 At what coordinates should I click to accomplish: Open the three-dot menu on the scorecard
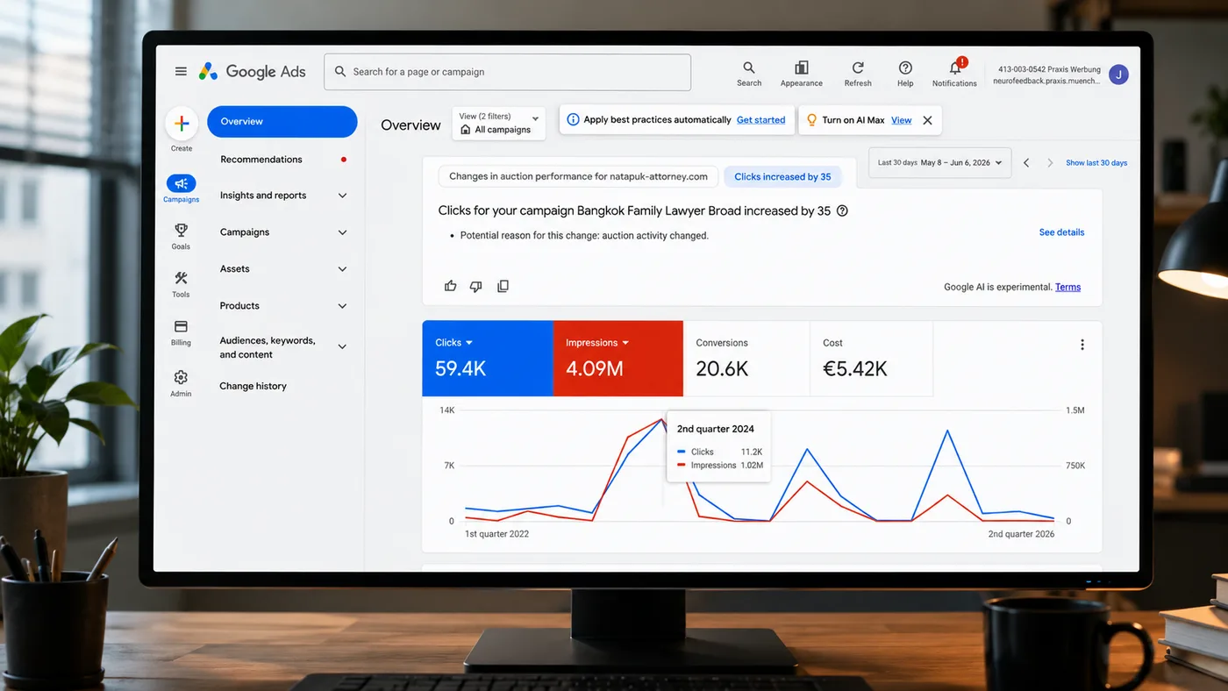pyautogui.click(x=1082, y=345)
